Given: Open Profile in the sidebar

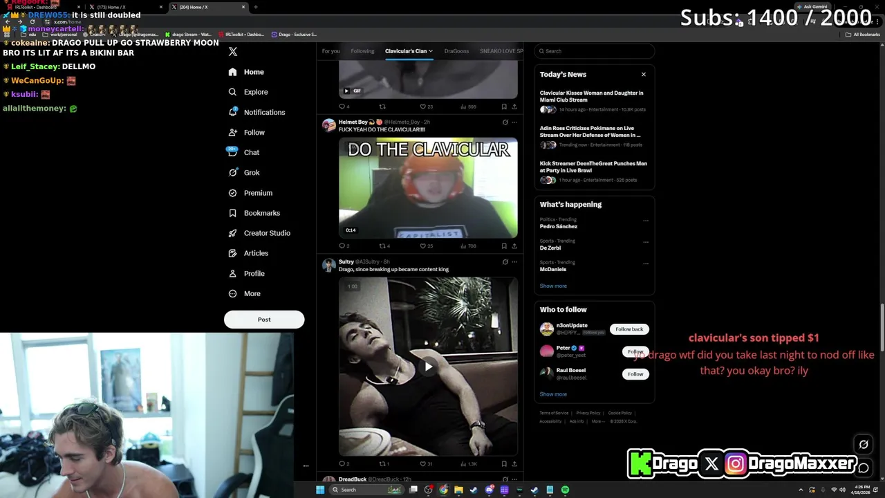Looking at the screenshot, I should (246, 273).
